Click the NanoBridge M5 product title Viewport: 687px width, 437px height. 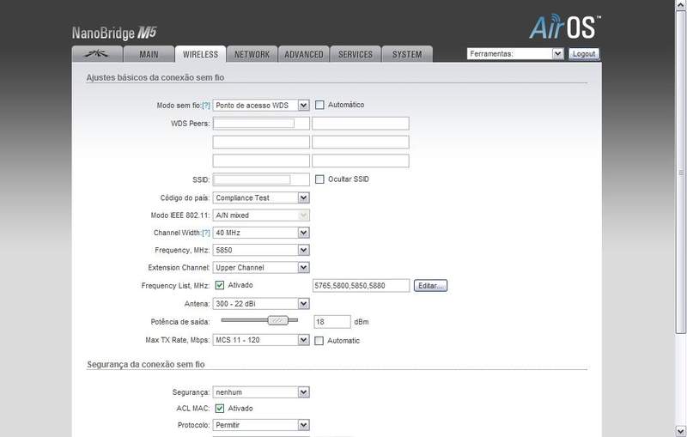click(x=114, y=33)
